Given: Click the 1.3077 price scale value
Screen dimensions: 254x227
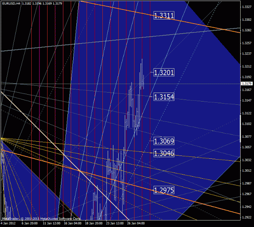Looking at the screenshot, I should pyautogui.click(x=247, y=136).
